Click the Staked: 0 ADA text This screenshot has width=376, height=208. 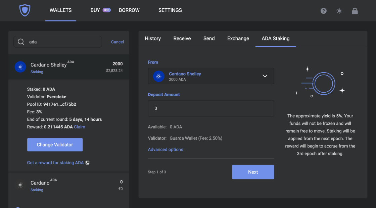pyautogui.click(x=41, y=89)
